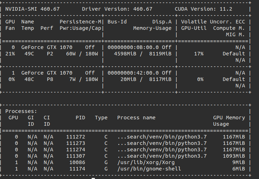Click the Processes: section heading

coord(21,111)
